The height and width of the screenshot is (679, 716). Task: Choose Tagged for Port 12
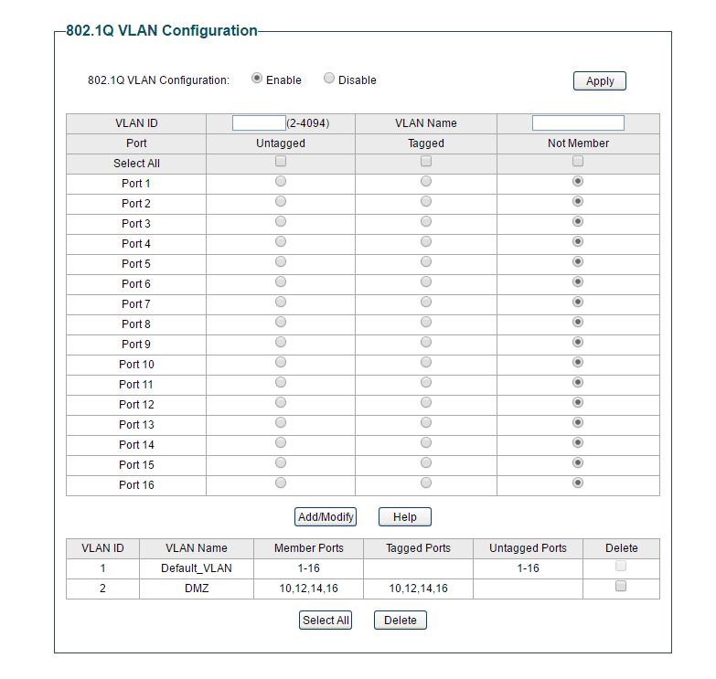pyautogui.click(x=425, y=402)
